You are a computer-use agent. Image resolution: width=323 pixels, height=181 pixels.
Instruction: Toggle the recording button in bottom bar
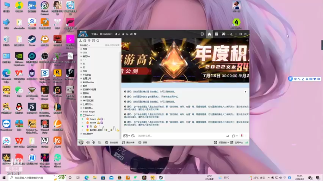tap(143, 142)
